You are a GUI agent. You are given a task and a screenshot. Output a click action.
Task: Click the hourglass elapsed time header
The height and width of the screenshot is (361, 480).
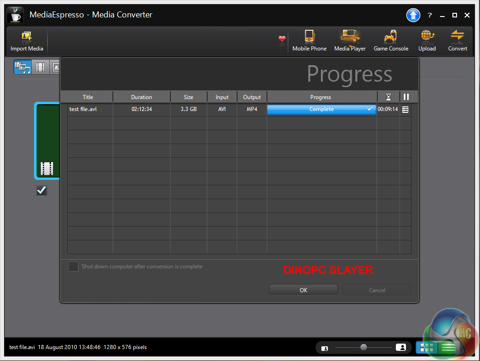[x=388, y=97]
